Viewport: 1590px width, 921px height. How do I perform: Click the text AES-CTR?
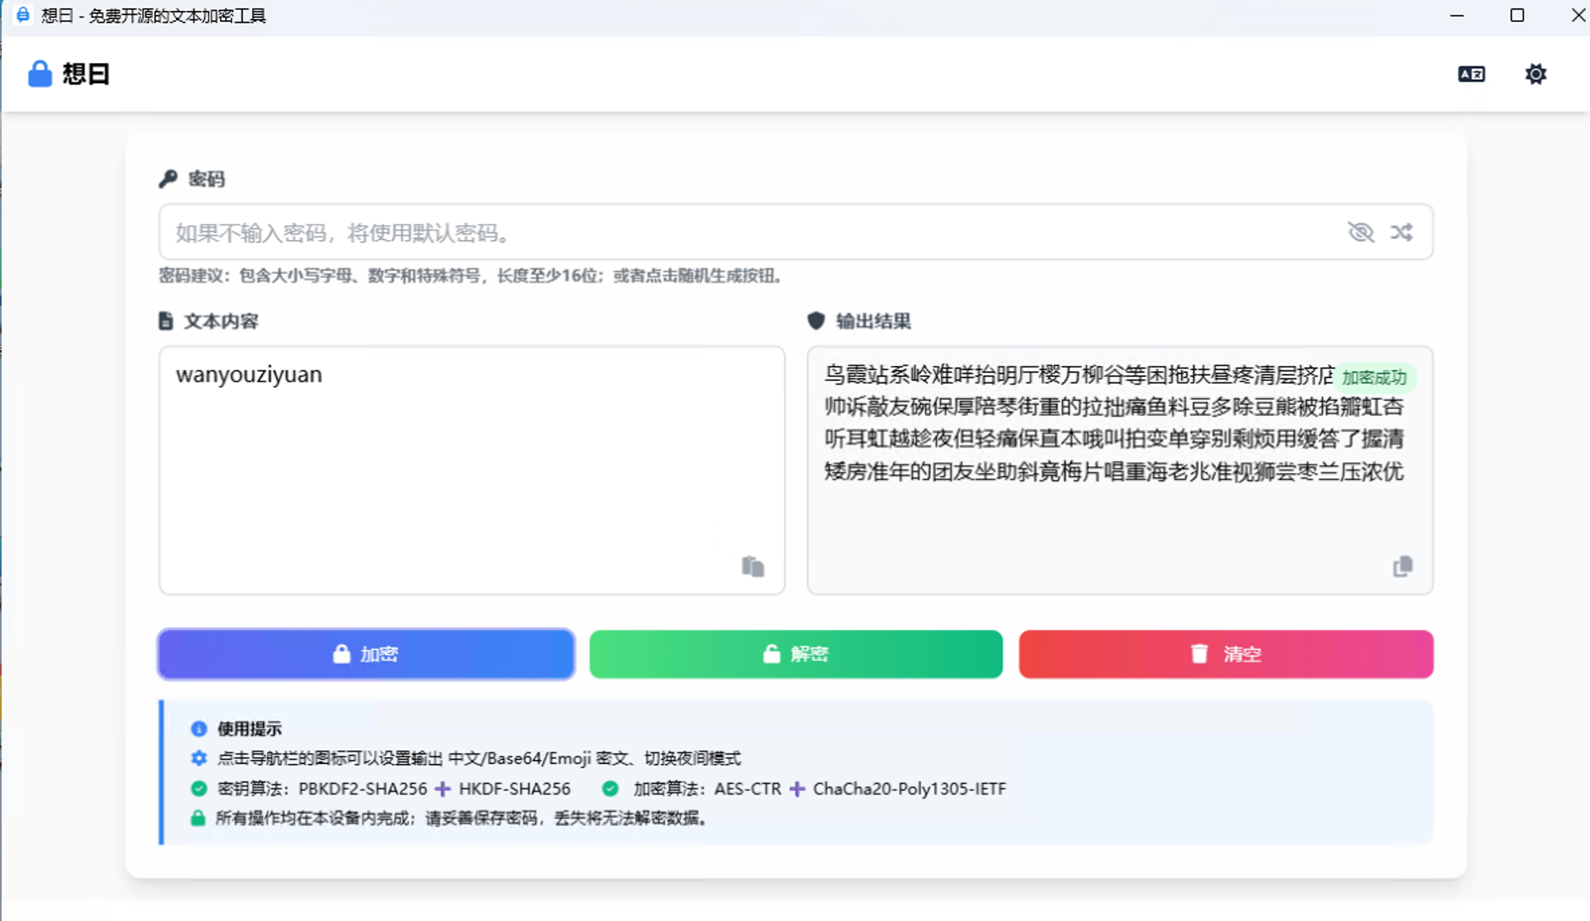[x=747, y=789]
